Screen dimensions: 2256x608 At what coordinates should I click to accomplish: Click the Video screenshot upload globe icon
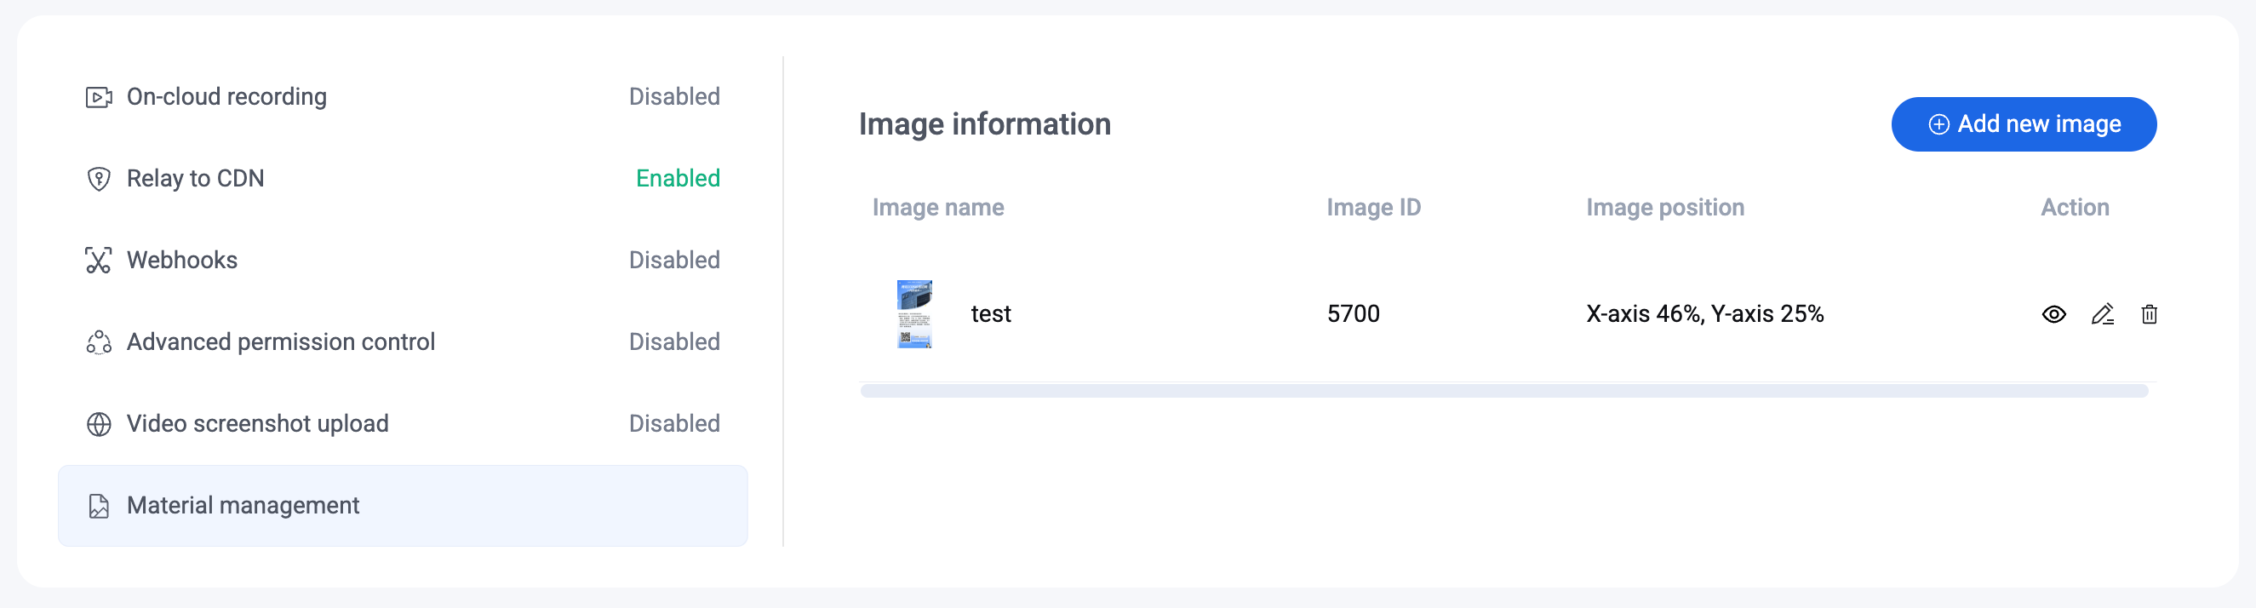tap(98, 424)
